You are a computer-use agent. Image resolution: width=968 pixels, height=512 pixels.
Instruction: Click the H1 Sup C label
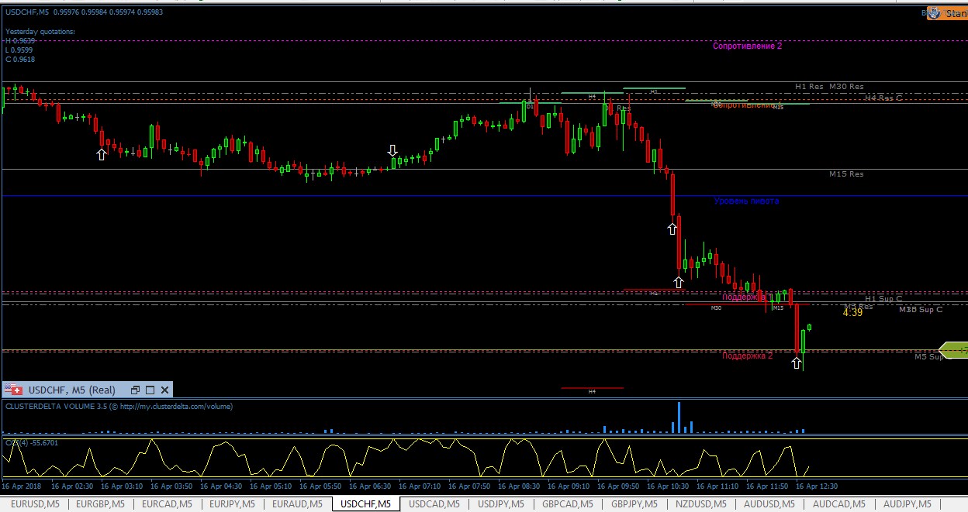click(x=883, y=299)
